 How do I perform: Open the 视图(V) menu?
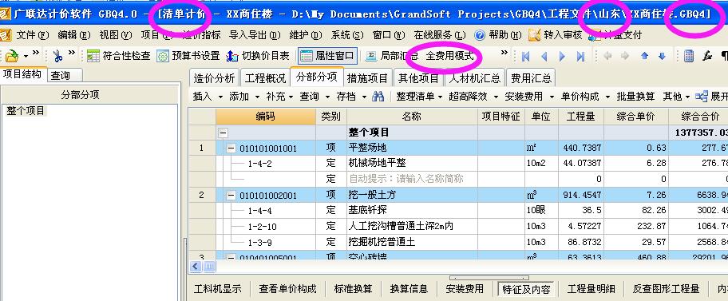[116, 35]
